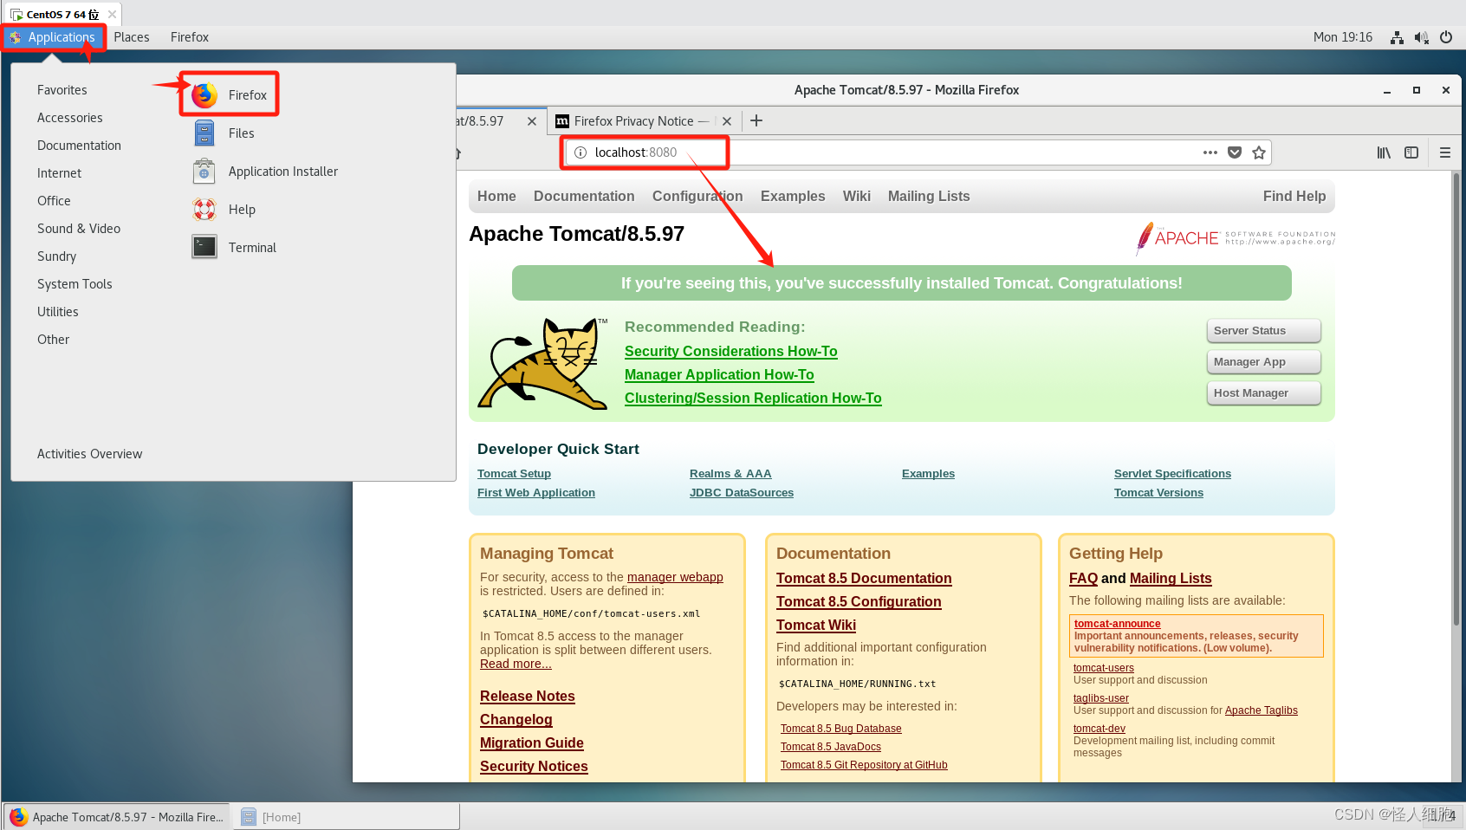This screenshot has width=1466, height=830.
Task: Close the Firefox Privacy Notice tab
Action: coord(727,121)
